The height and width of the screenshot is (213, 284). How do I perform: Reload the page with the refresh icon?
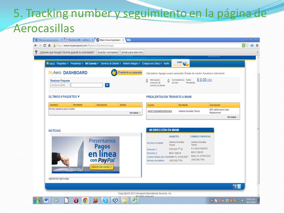pyautogui.click(x=45, y=46)
